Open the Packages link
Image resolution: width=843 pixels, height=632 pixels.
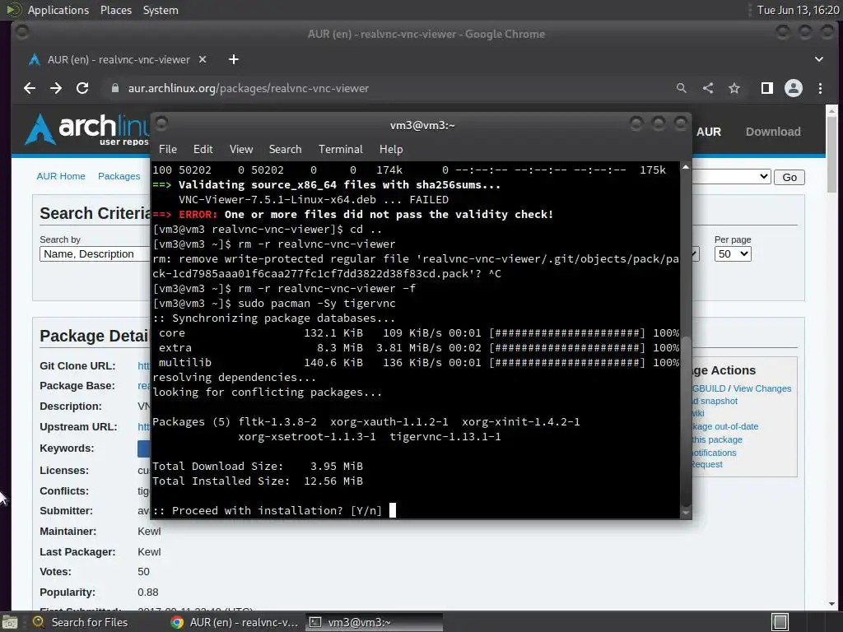tap(119, 176)
